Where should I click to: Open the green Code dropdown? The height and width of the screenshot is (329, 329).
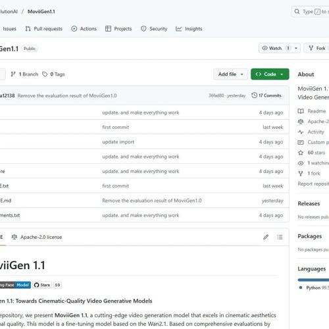tap(270, 74)
